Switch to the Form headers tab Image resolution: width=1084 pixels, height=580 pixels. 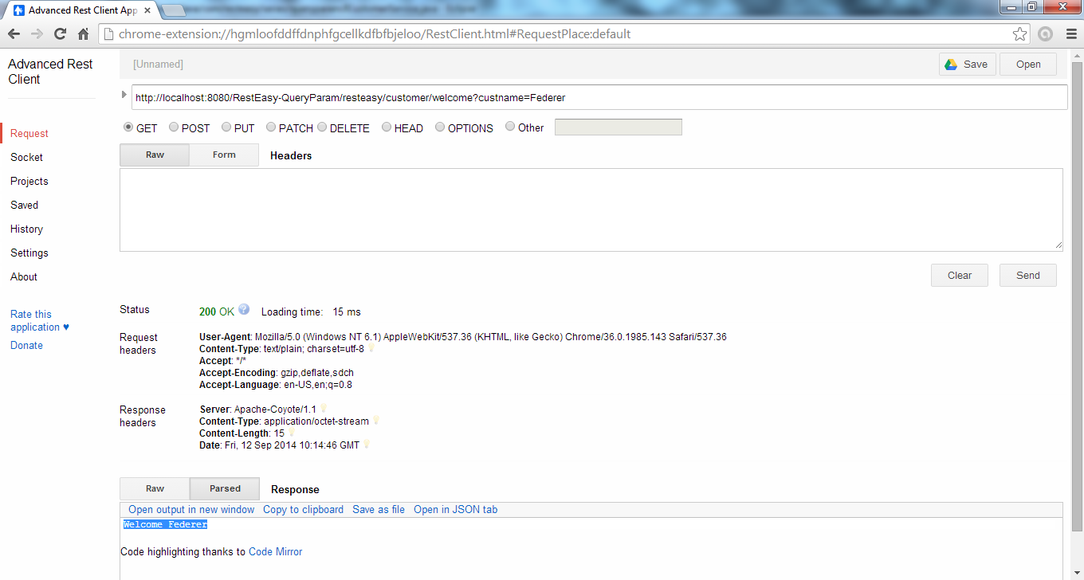(x=223, y=155)
